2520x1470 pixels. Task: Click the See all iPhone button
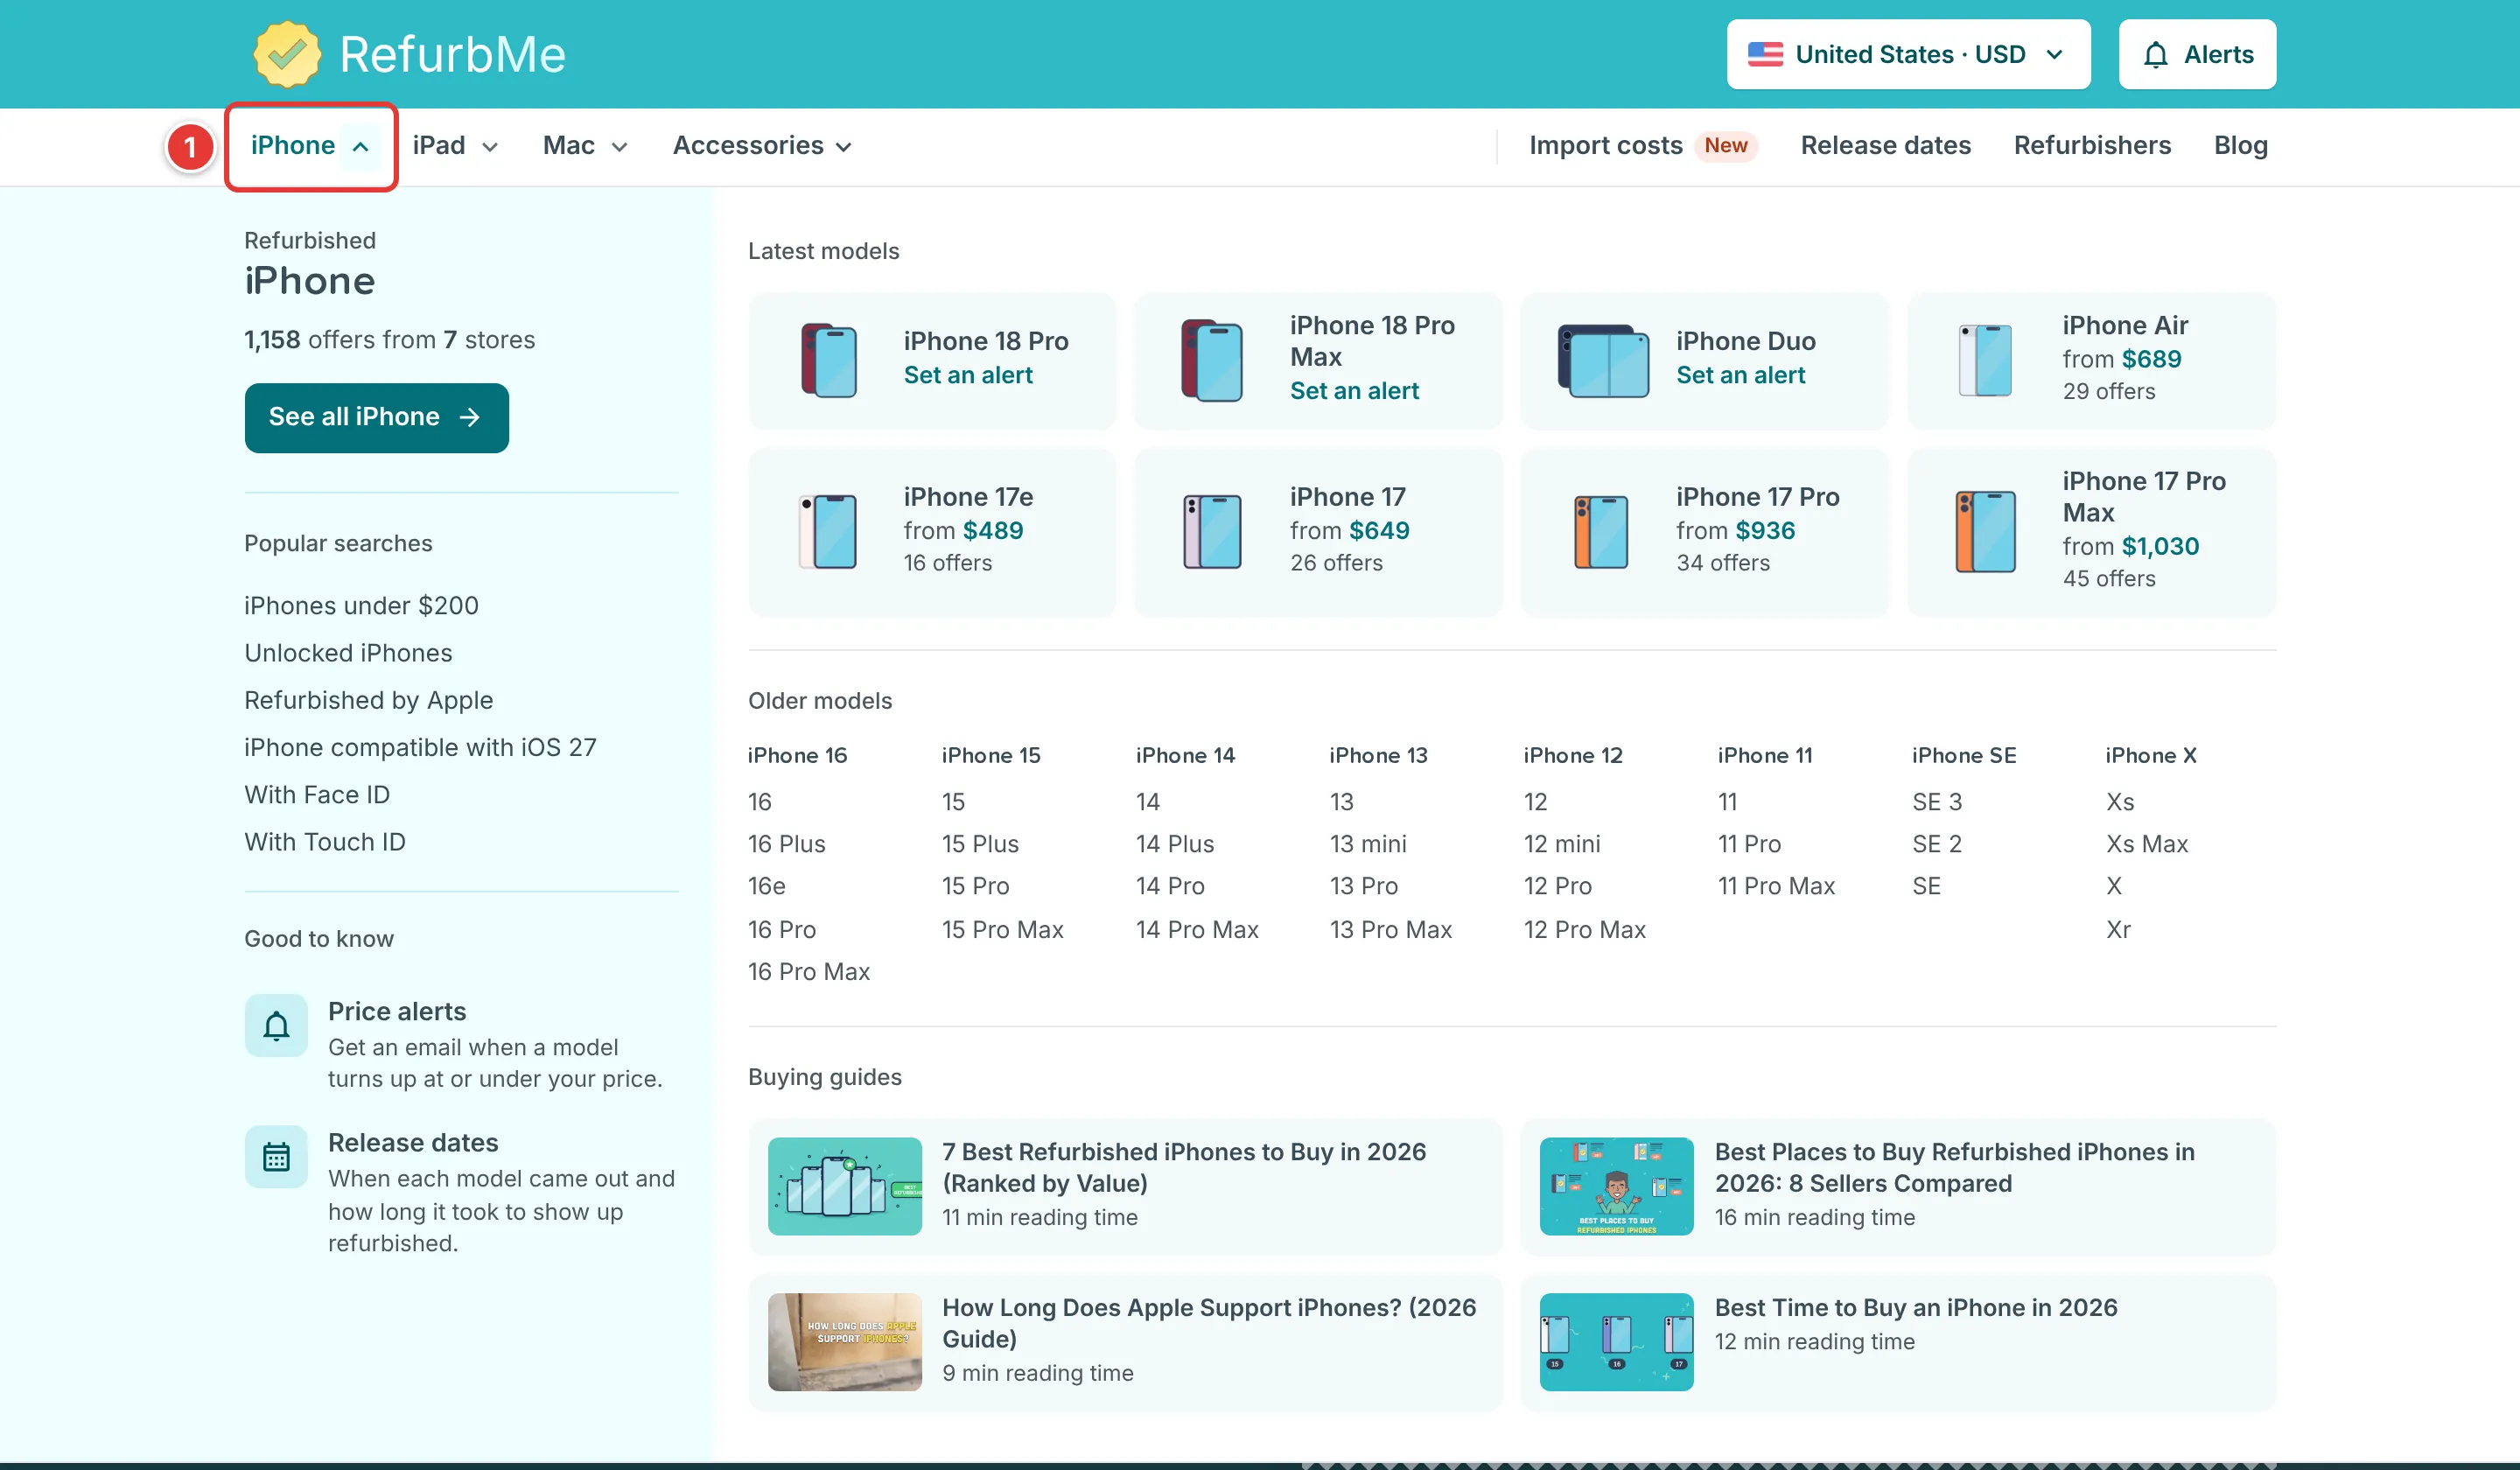pyautogui.click(x=376, y=417)
